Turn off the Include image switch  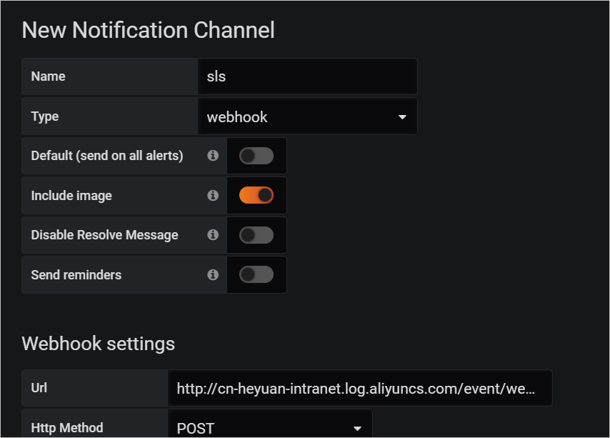pos(256,196)
